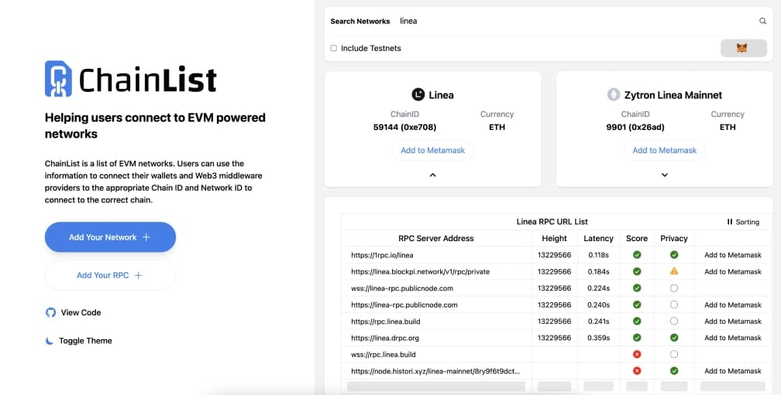The width and height of the screenshot is (781, 395).
Task: Click the RPC Server Address column header
Action: (435, 239)
